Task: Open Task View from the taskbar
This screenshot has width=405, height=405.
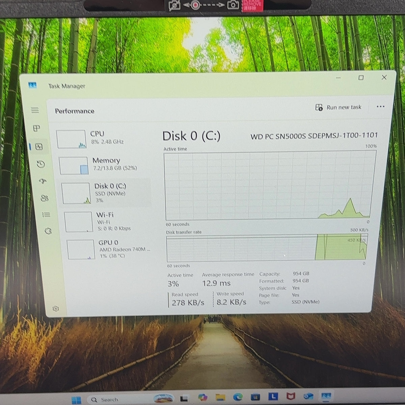Action: click(x=184, y=398)
